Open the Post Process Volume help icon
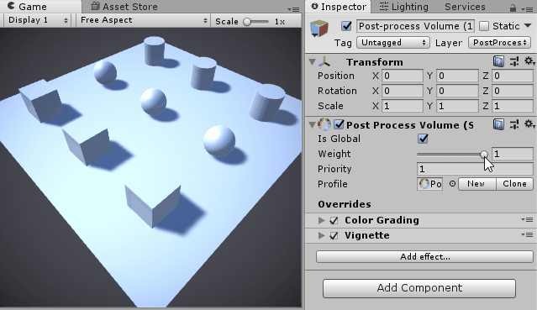Viewport: 537px width, 310px height. pos(498,124)
